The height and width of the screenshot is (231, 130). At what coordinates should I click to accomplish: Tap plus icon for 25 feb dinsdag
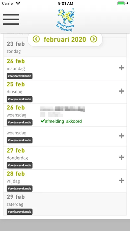pyautogui.click(x=121, y=91)
